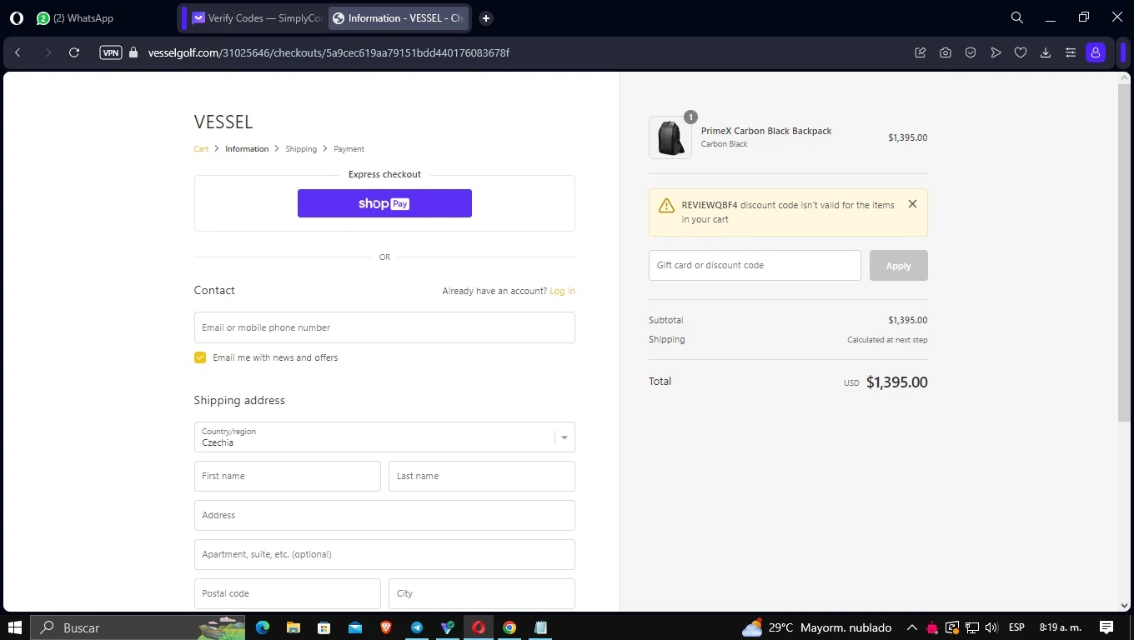Select the Information - VESSEL tab
1134x640 pixels.
[399, 18]
